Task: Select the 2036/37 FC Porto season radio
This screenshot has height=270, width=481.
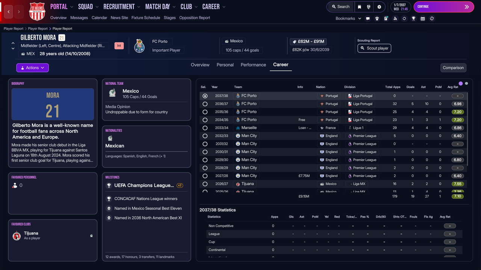Action: [x=205, y=104]
